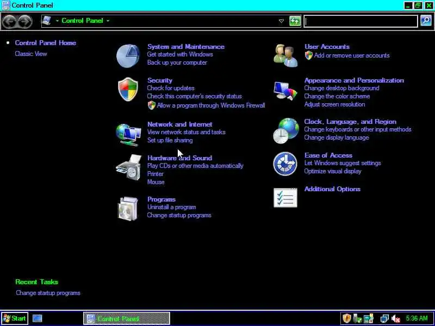Click Change desktop background
This screenshot has width=435, height=326.
point(342,88)
